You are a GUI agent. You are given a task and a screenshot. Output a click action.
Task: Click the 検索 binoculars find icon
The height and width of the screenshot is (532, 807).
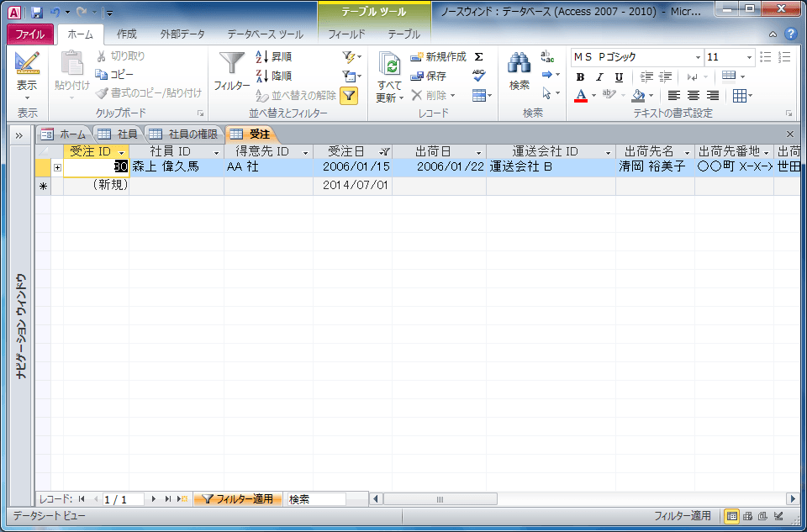point(520,63)
